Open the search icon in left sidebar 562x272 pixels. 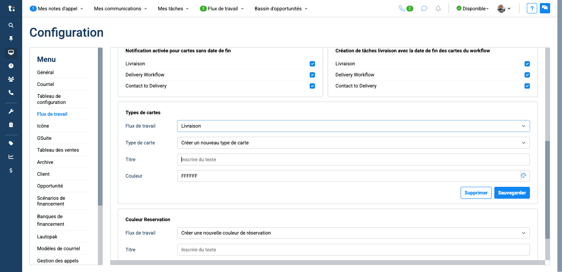tap(11, 25)
